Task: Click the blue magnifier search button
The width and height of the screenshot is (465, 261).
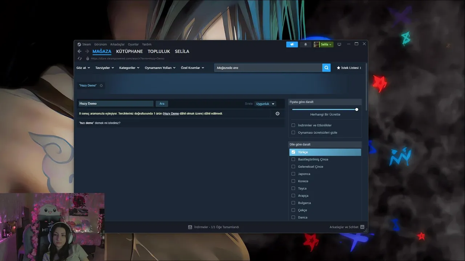Action: coord(326,68)
